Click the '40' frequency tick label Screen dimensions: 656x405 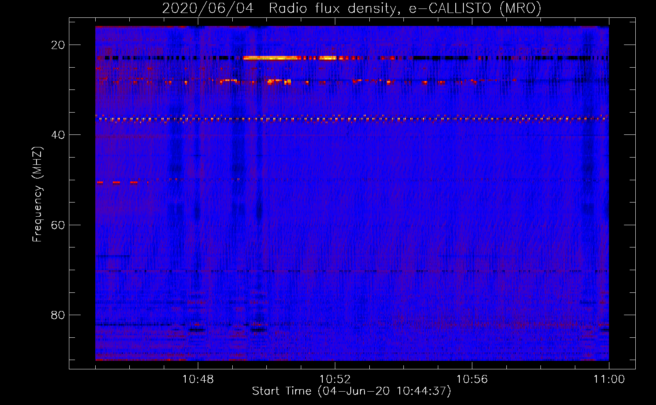tap(58, 135)
